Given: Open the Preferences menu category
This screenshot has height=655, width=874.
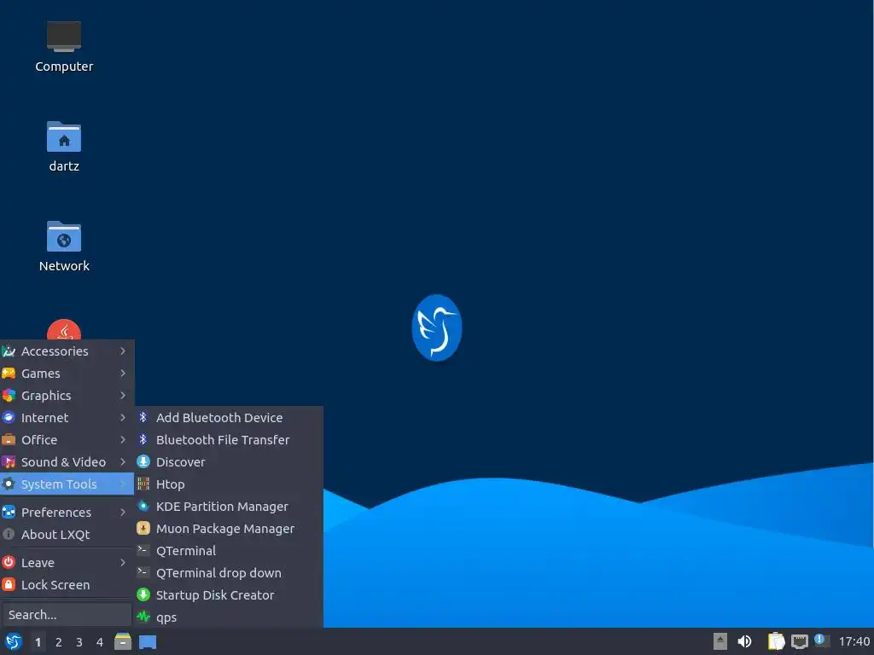Looking at the screenshot, I should tap(67, 512).
